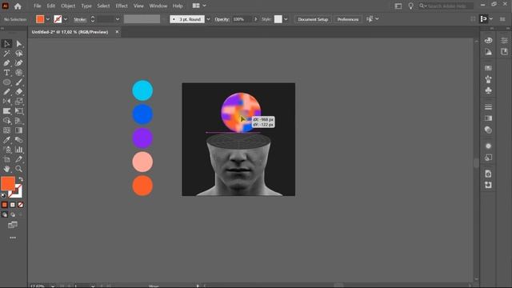Select the Mesh tool
Screen dimensions: 512x288
pyautogui.click(x=6, y=130)
